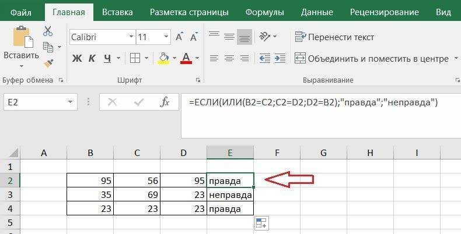Click the Borders grid icon
This screenshot has width=461, height=234.
(135, 58)
